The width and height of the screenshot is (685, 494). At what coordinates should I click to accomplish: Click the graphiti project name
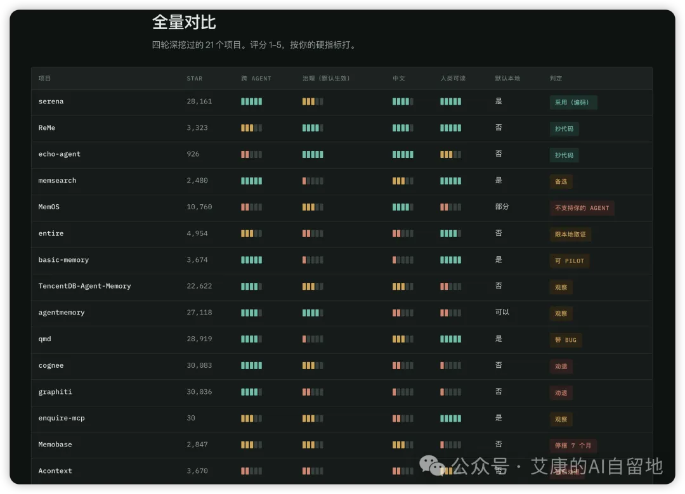[x=55, y=392]
